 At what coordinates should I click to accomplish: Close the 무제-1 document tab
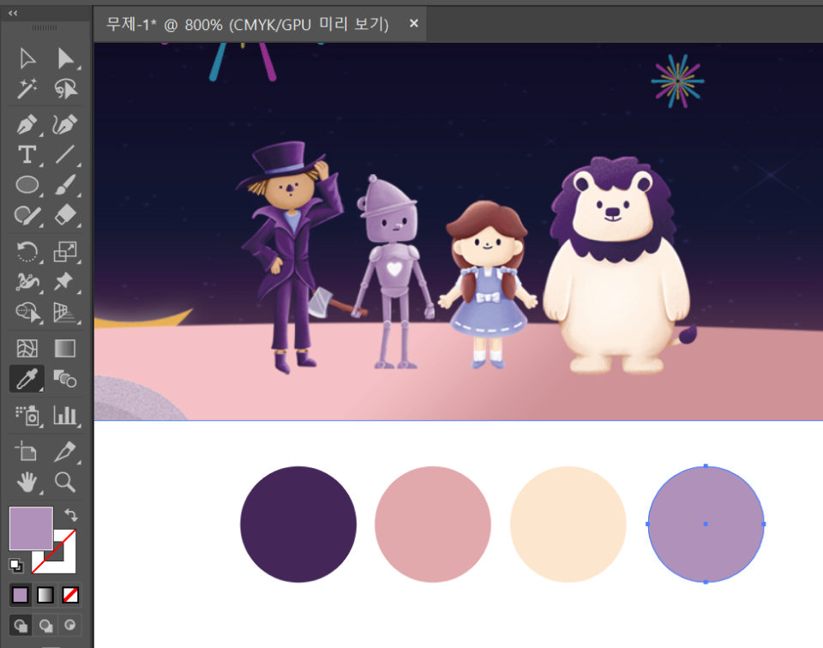(414, 24)
